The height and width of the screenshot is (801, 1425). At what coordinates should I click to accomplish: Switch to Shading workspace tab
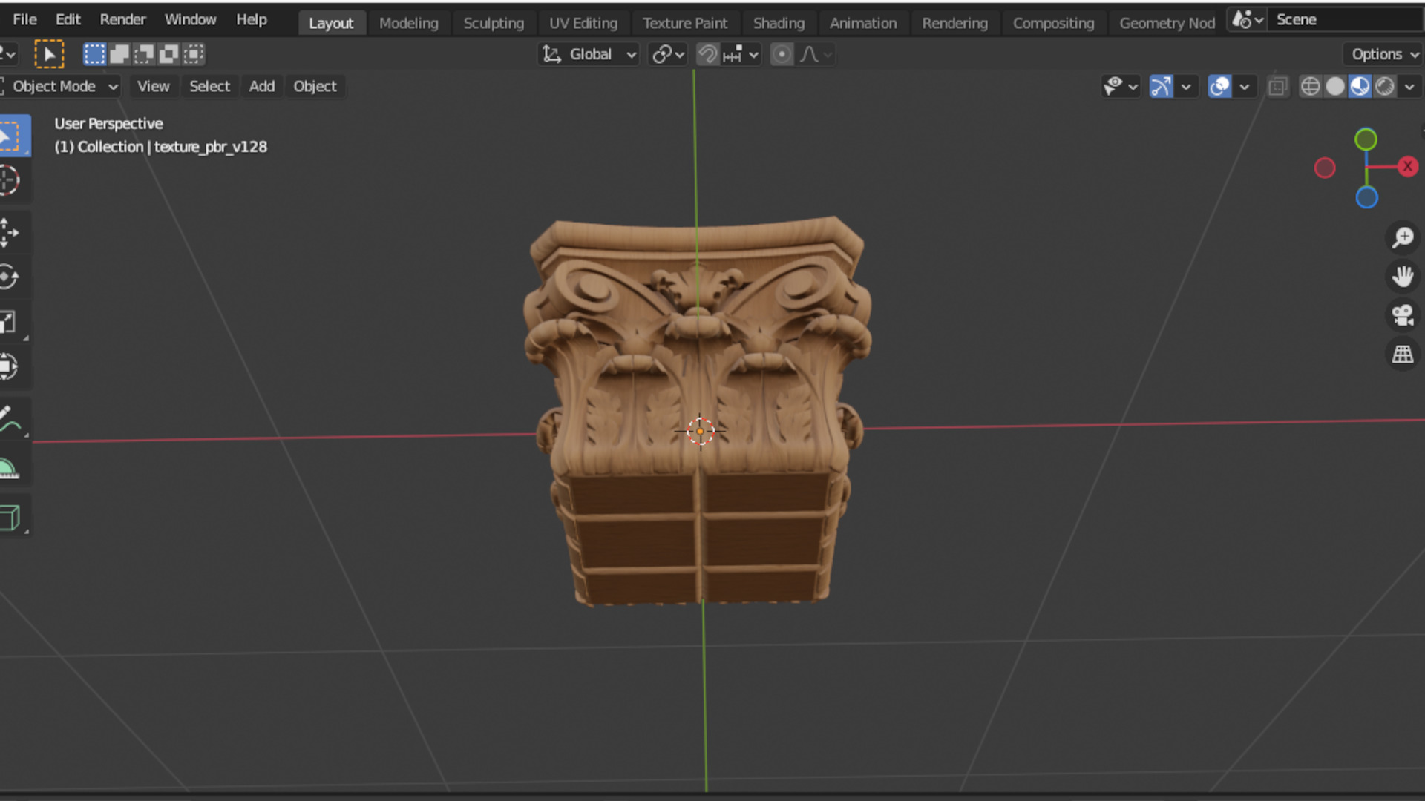[x=779, y=23]
